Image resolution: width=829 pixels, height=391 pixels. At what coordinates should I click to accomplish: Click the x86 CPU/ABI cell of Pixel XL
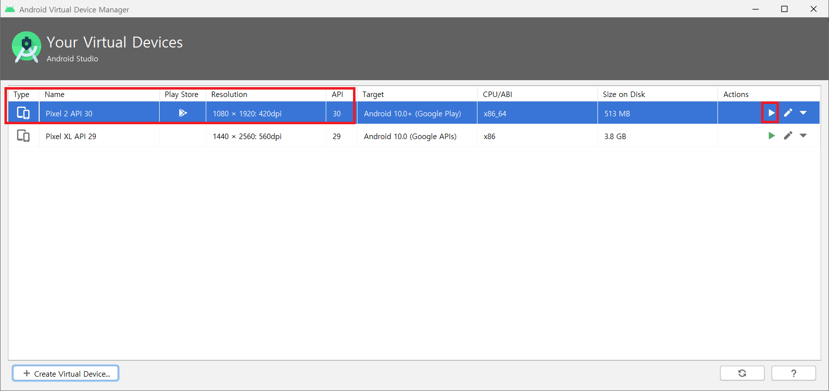(537, 136)
